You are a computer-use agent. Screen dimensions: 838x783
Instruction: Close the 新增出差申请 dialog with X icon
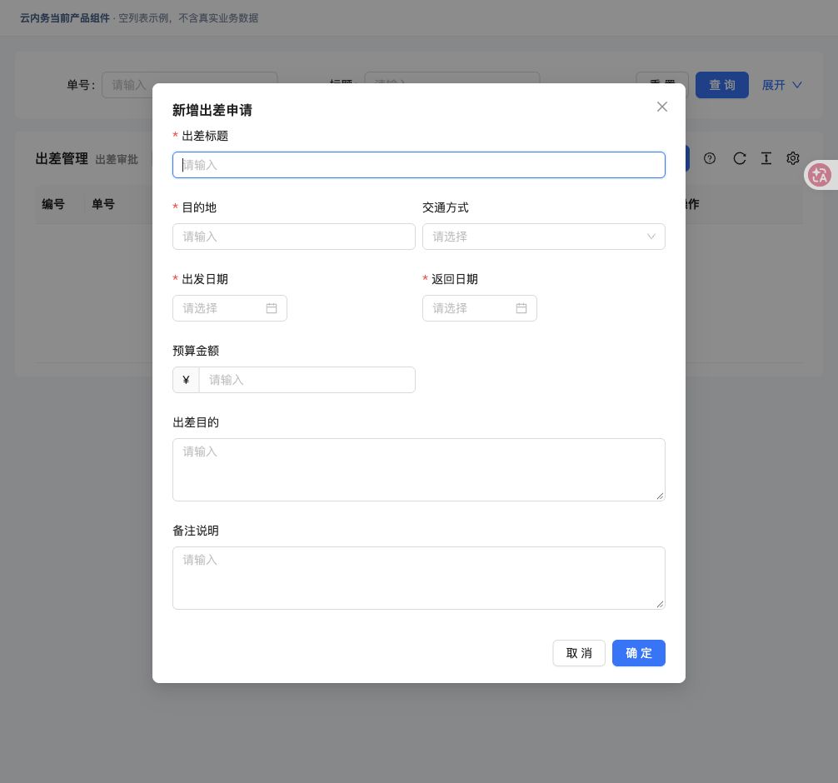[661, 107]
